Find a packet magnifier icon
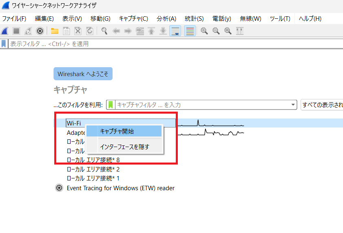 [104, 31]
